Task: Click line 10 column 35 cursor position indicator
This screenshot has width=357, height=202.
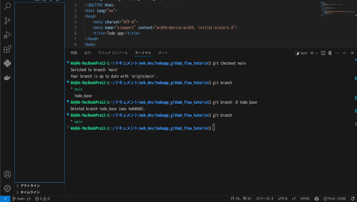Action: (241, 199)
